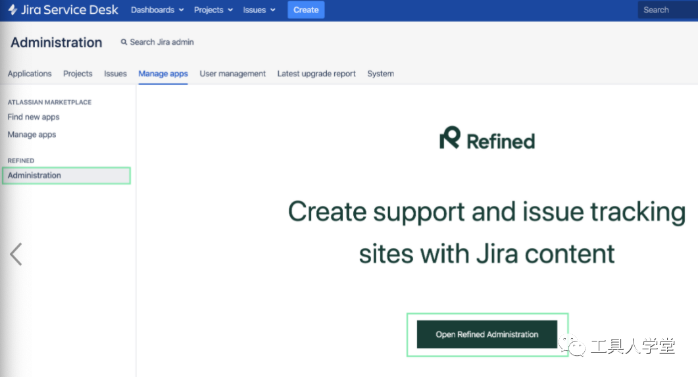Click Find new apps in sidebar
The width and height of the screenshot is (698, 377).
(34, 116)
